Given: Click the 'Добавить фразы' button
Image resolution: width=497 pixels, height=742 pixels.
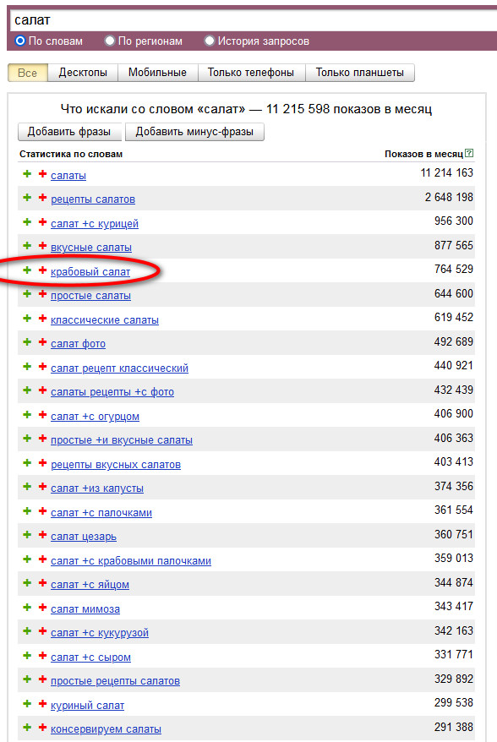Looking at the screenshot, I should [x=69, y=132].
